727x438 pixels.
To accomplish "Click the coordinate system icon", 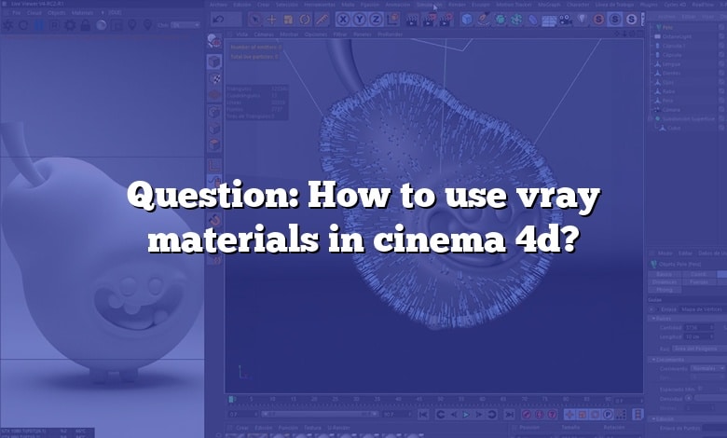I will pos(393,20).
